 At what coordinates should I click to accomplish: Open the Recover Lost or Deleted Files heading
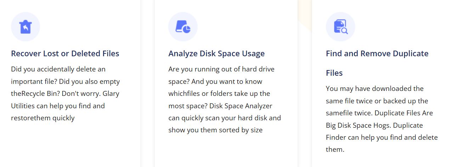(65, 53)
